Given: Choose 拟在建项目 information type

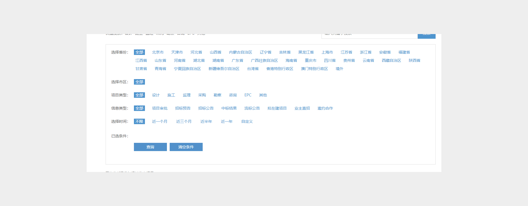Looking at the screenshot, I should coord(277,108).
